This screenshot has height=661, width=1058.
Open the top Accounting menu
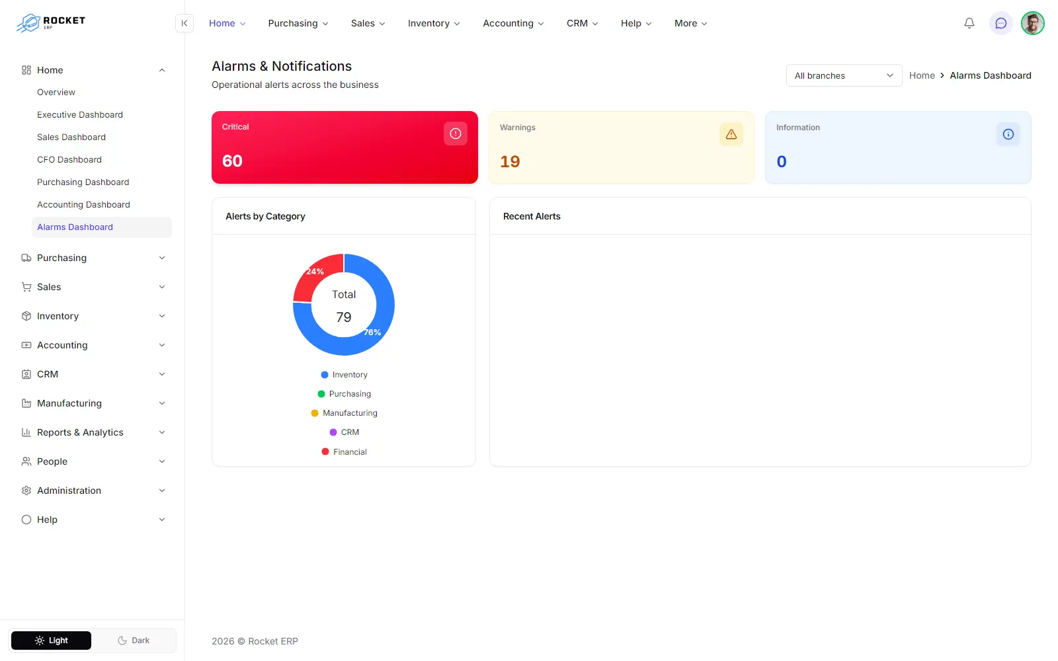pyautogui.click(x=513, y=23)
